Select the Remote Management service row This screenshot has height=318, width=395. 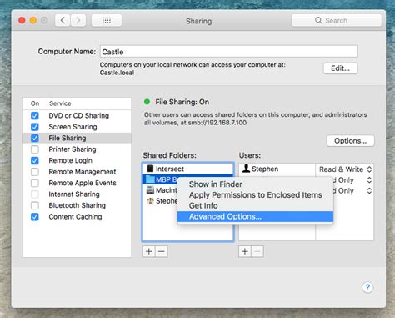pyautogui.click(x=77, y=172)
